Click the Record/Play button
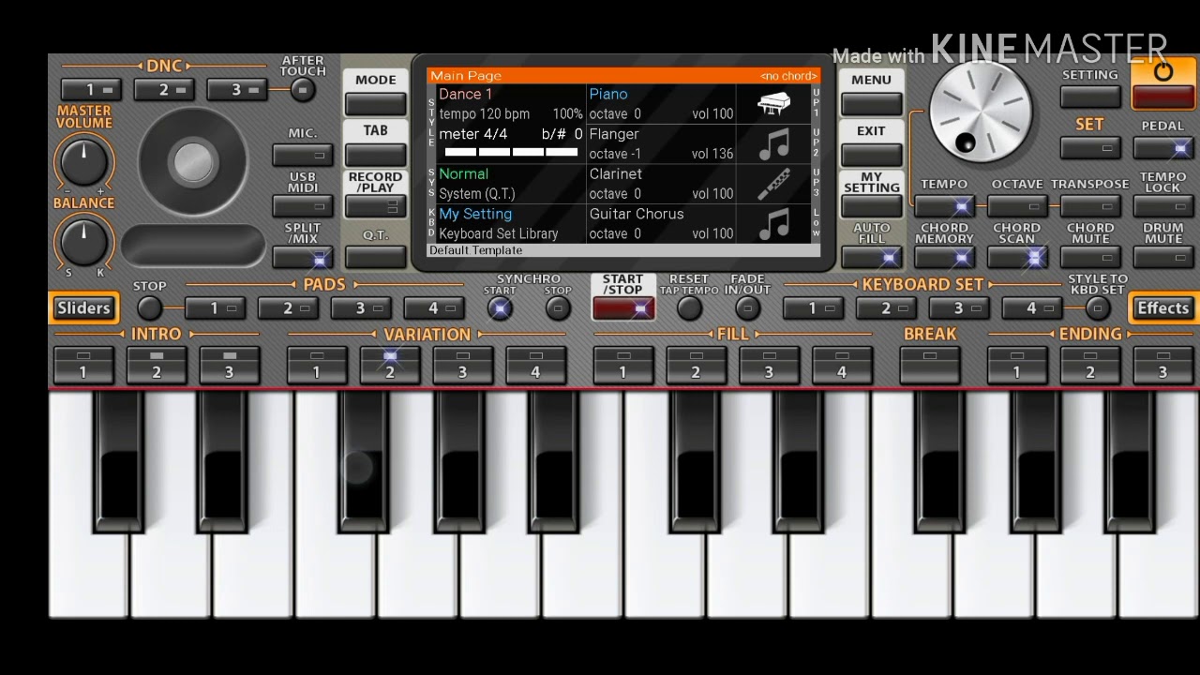The height and width of the screenshot is (675, 1200). coord(375,205)
